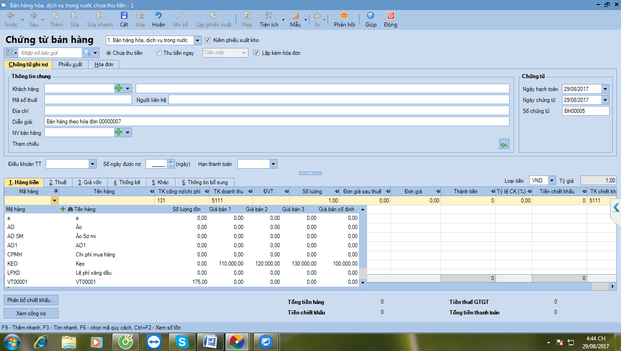
Task: Click the Sửa (edit) toolbar icon
Action: click(x=74, y=16)
